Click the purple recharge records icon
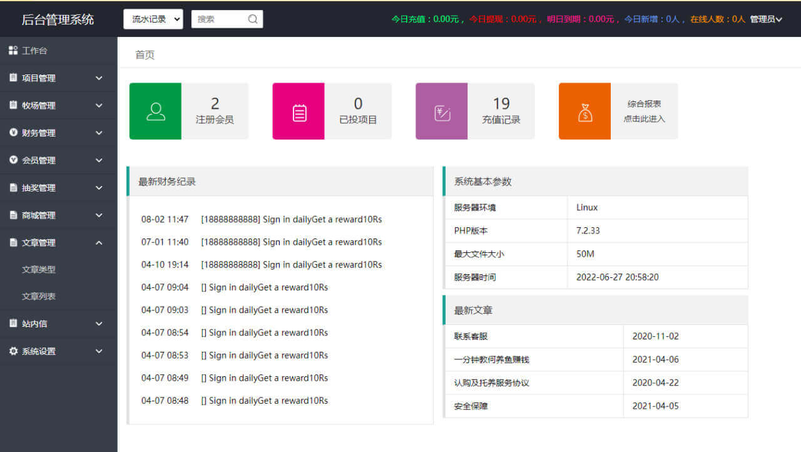The width and height of the screenshot is (801, 452). click(441, 111)
